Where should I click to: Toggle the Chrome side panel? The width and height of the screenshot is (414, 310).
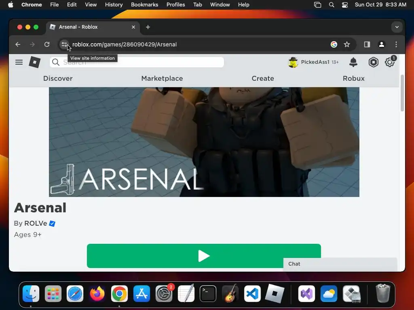(367, 44)
